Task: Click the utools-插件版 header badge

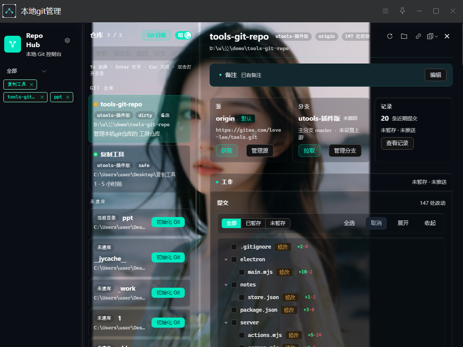Action: (x=292, y=36)
